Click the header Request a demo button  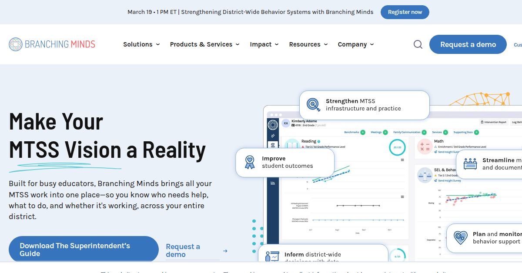[x=468, y=44]
